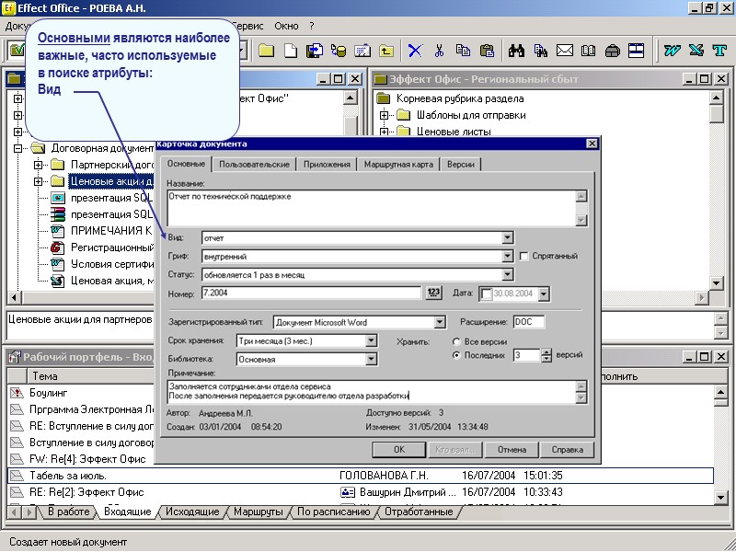Switch to the Маршрутная карта tab
This screenshot has height=552, width=736.
point(398,165)
